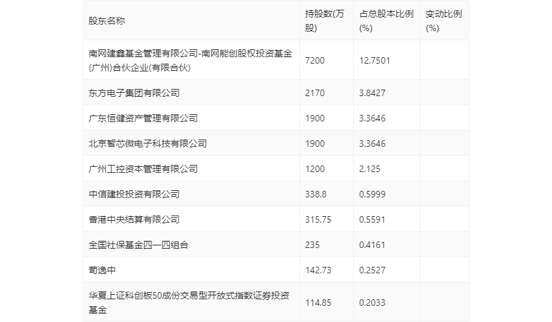Select the 东方电子集团有限公司 shareholder name
This screenshot has width=552, height=322.
(134, 93)
